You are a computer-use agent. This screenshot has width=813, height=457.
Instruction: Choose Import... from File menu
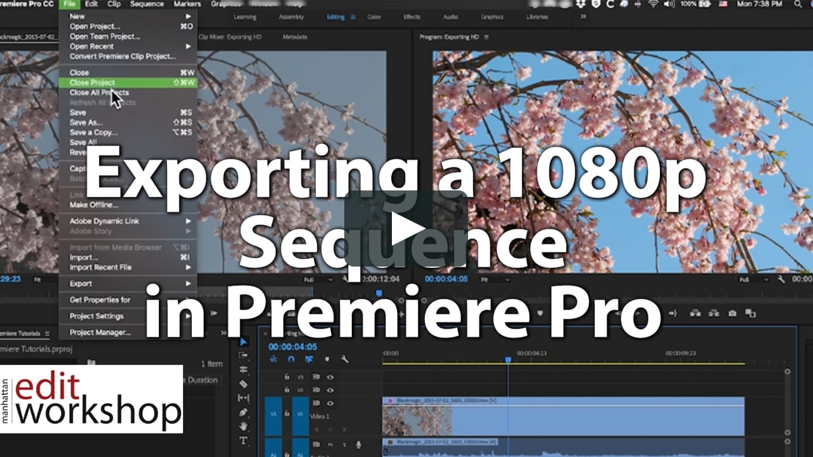click(x=128, y=258)
